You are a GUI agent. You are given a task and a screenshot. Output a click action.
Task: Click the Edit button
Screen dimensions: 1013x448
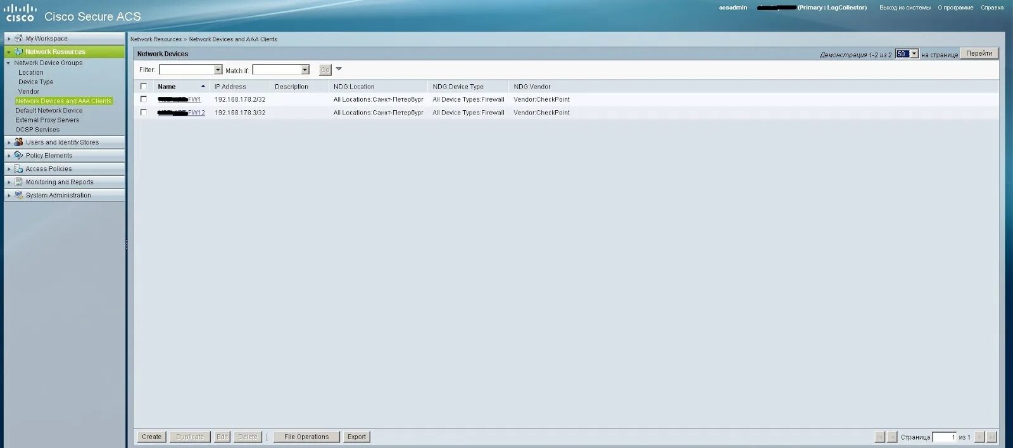(222, 437)
